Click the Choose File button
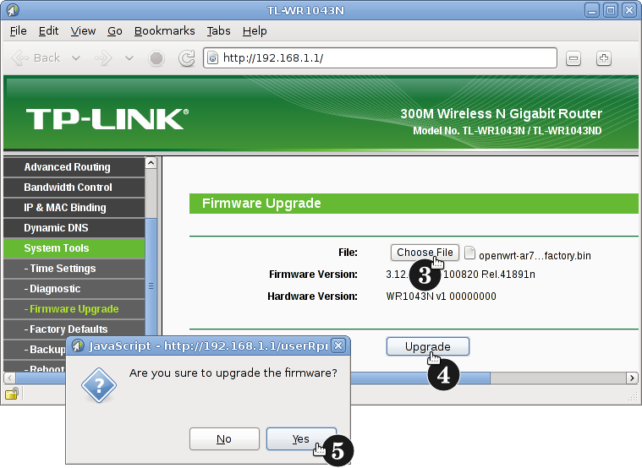This screenshot has width=642, height=468. [x=425, y=253]
